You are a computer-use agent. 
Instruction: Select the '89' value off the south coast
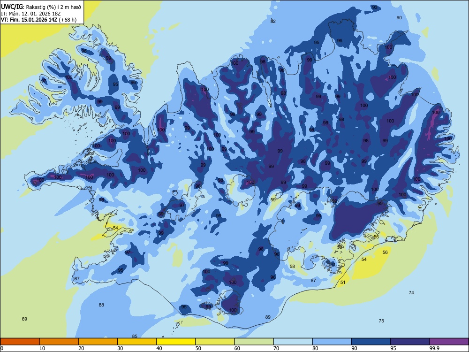coord(268,317)
